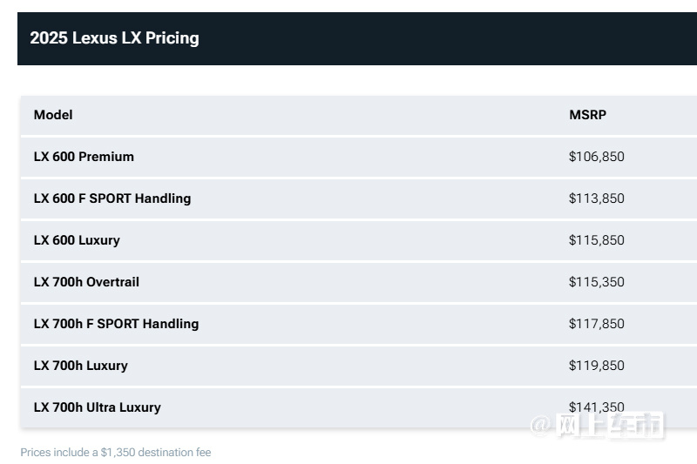Click the watermark logo near bottom right
The image size is (697, 464).
coord(597,426)
